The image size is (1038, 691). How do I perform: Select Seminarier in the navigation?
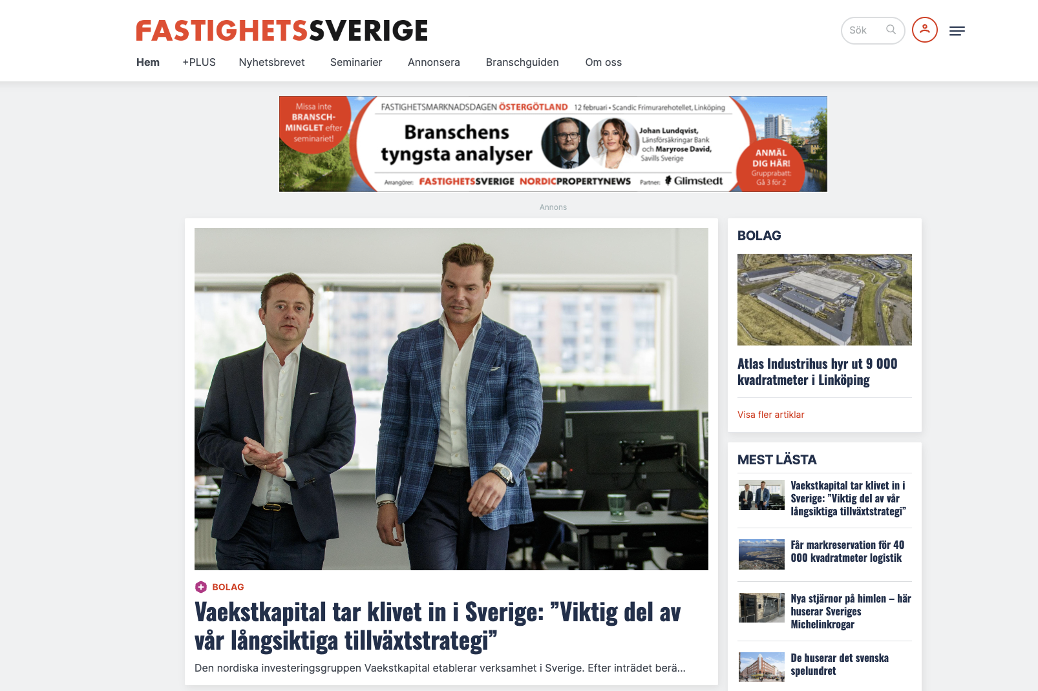356,62
